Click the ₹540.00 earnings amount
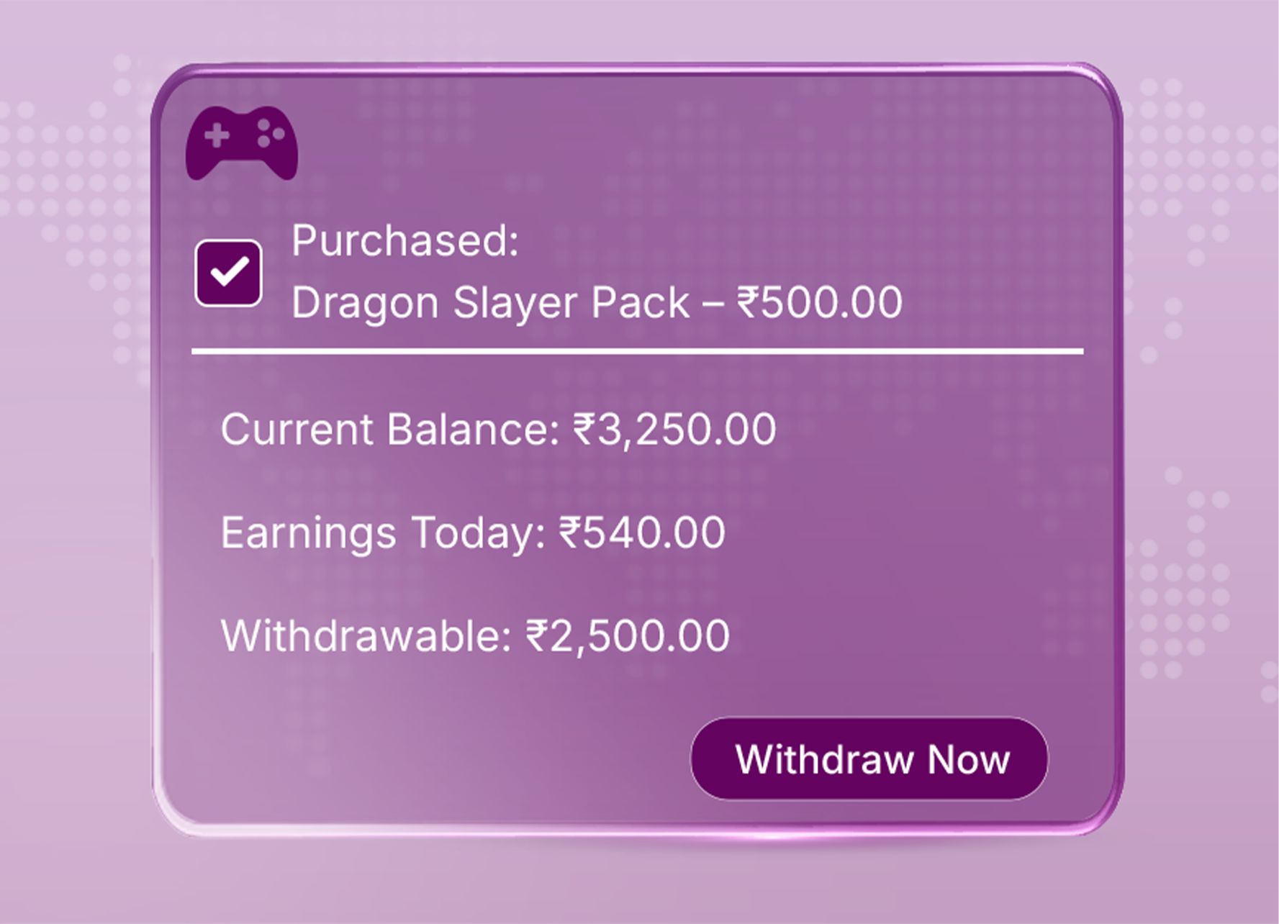1279x924 pixels. click(x=642, y=533)
